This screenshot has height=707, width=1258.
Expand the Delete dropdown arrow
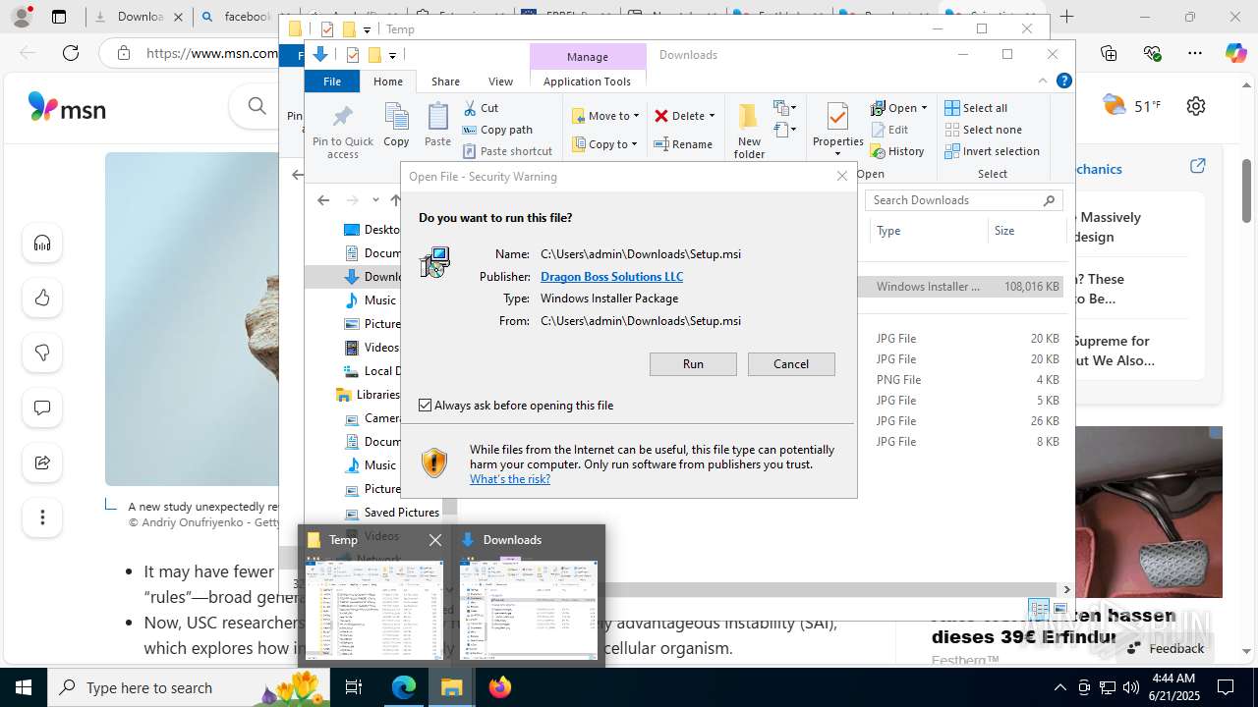[x=712, y=116]
